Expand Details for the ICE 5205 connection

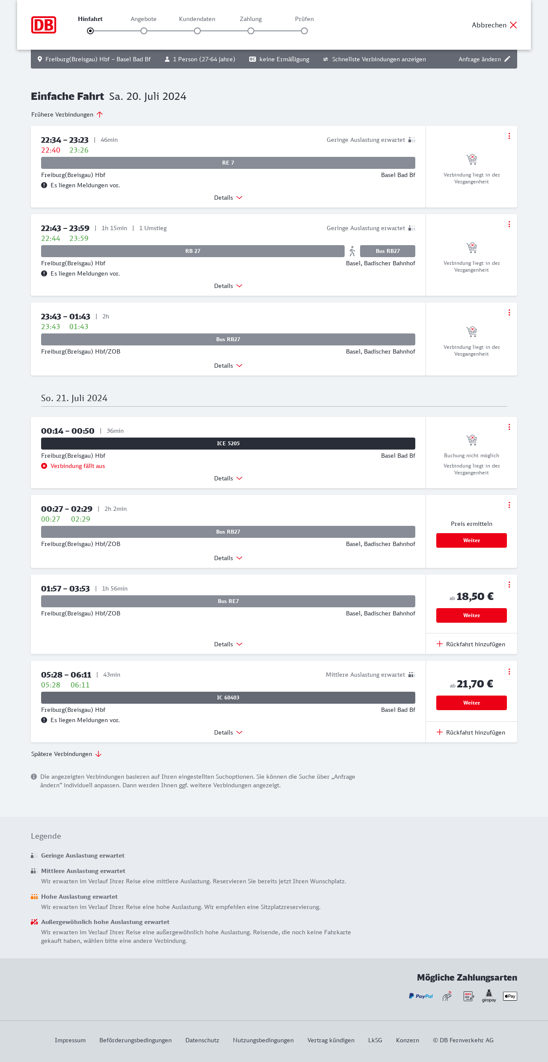228,478
